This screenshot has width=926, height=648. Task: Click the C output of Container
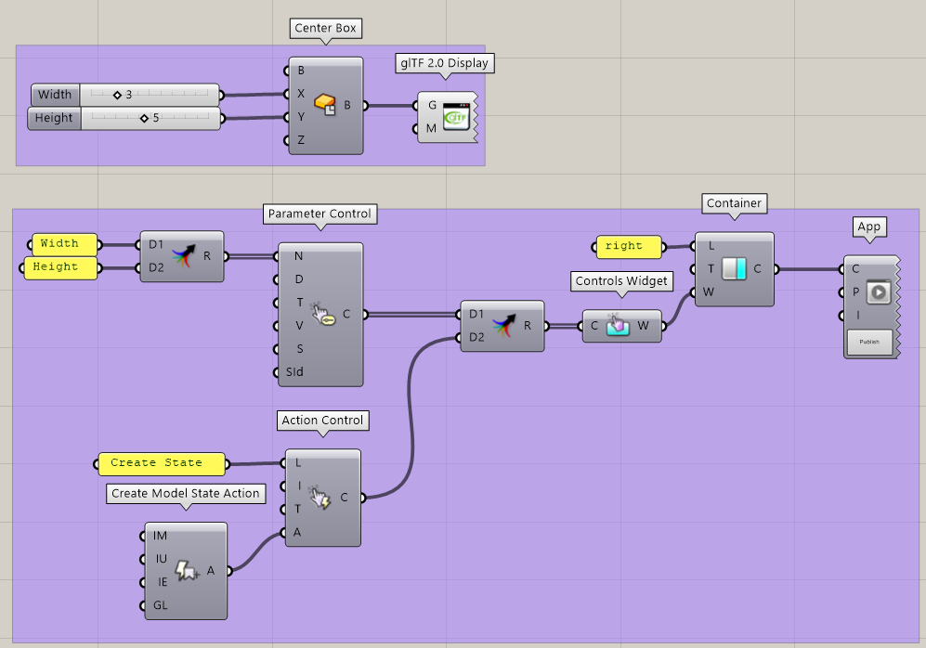coord(758,269)
